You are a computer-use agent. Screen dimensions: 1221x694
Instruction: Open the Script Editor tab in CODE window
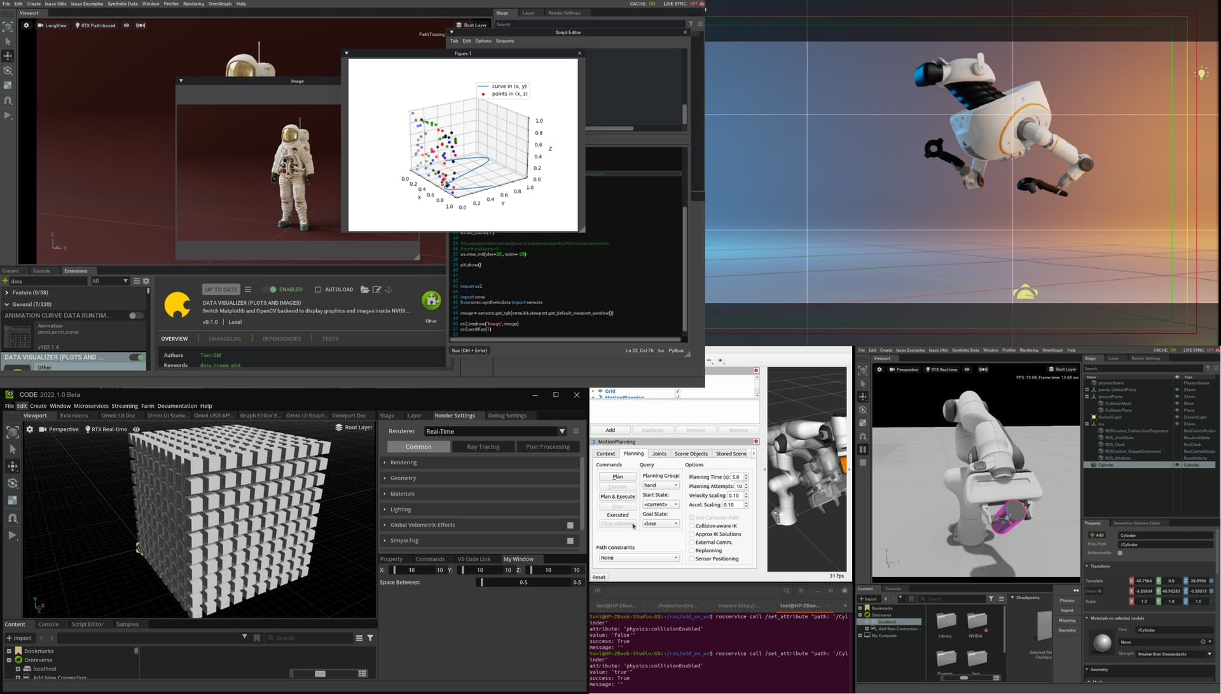pyautogui.click(x=87, y=625)
